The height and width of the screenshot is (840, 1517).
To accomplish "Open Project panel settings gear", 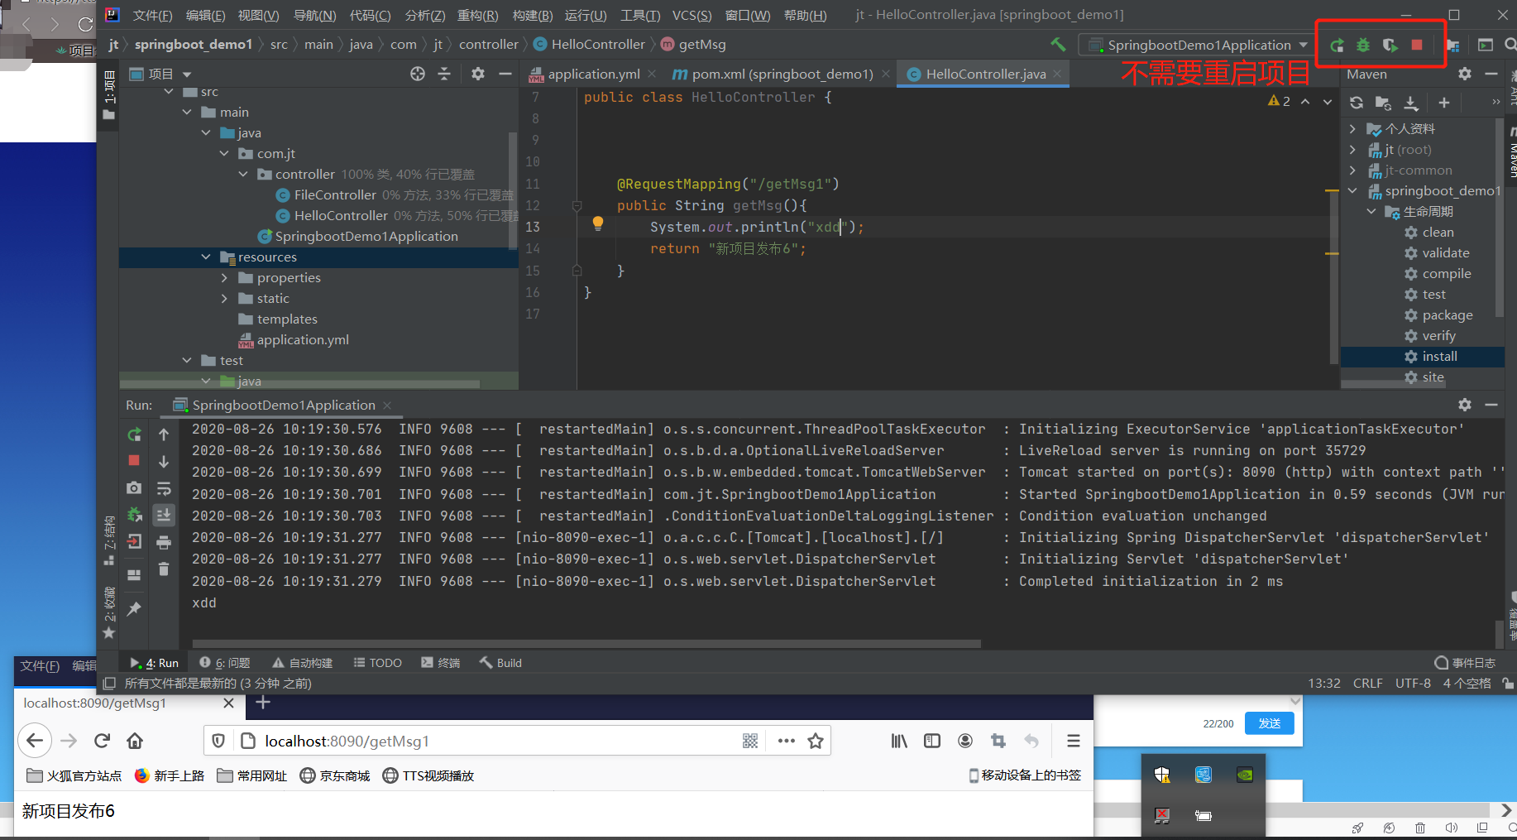I will click(x=478, y=74).
